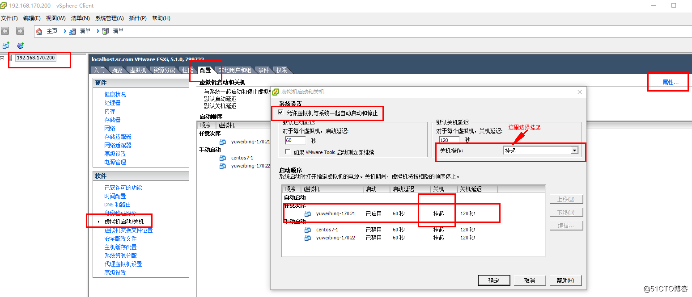Switch to the 事件 tab

pos(263,70)
